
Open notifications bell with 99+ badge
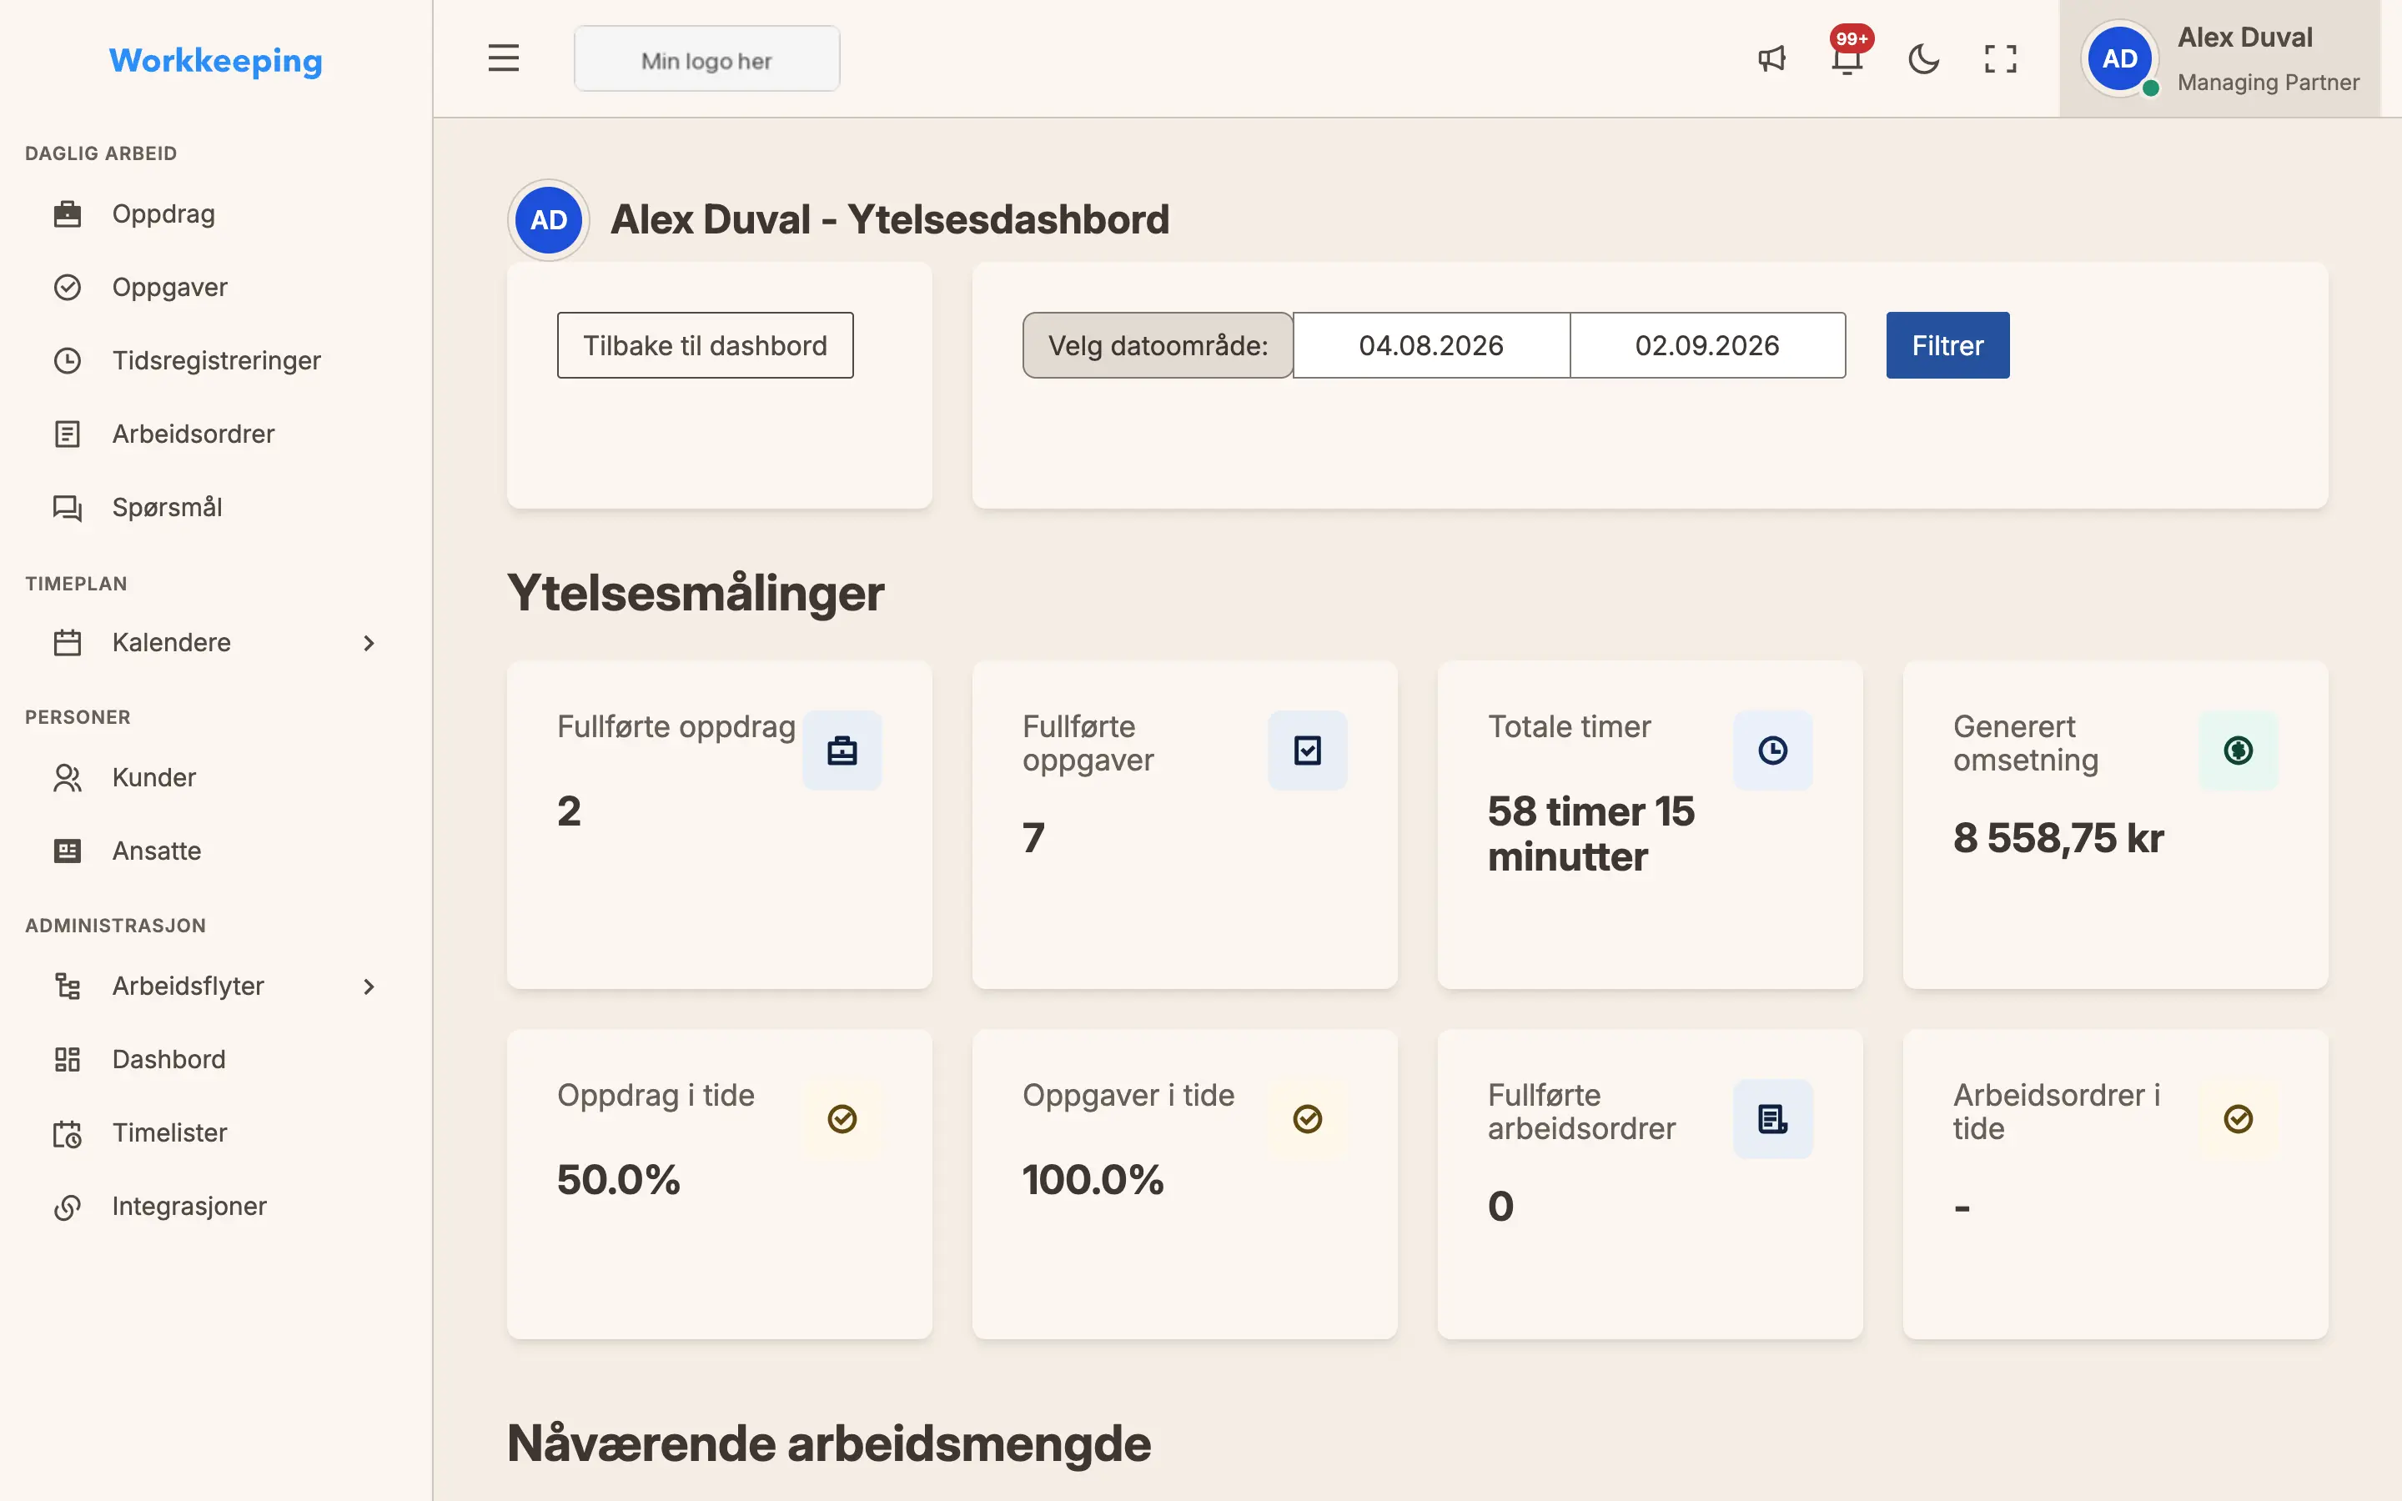tap(1847, 58)
